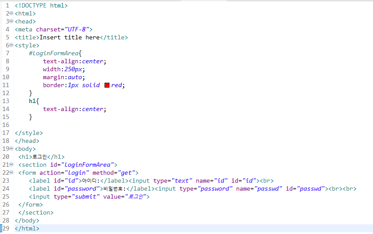Image resolution: width=373 pixels, height=234 pixels.
Task: Click the input type value "text"
Action: click(x=182, y=181)
